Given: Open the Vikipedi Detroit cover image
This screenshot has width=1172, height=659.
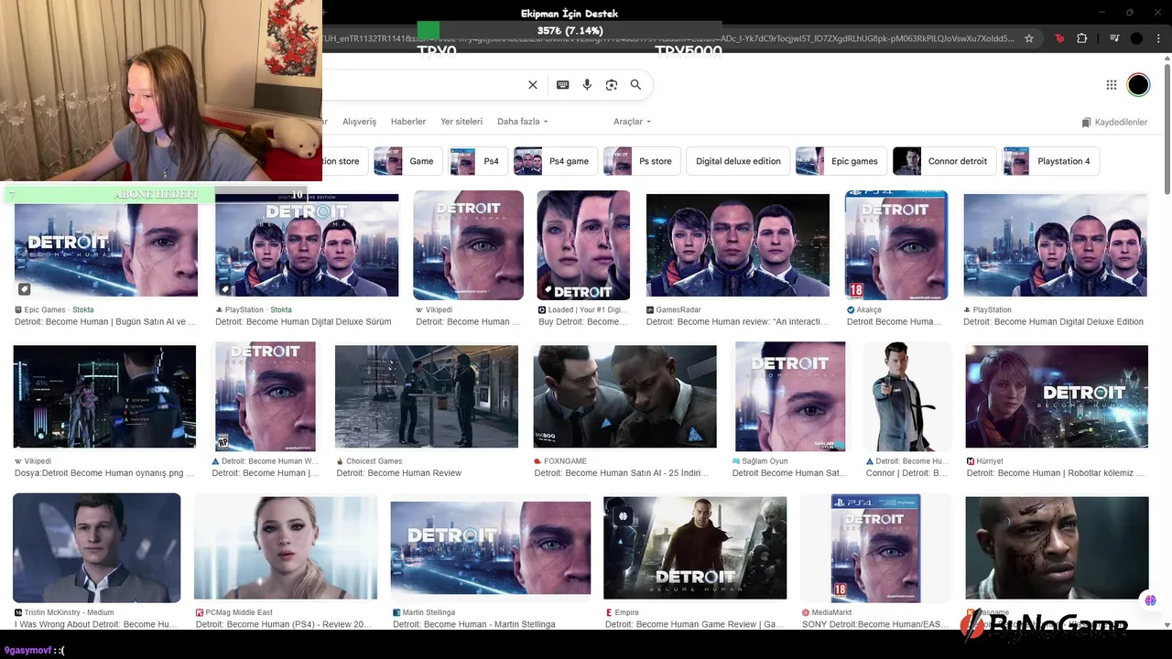Looking at the screenshot, I should click(468, 245).
